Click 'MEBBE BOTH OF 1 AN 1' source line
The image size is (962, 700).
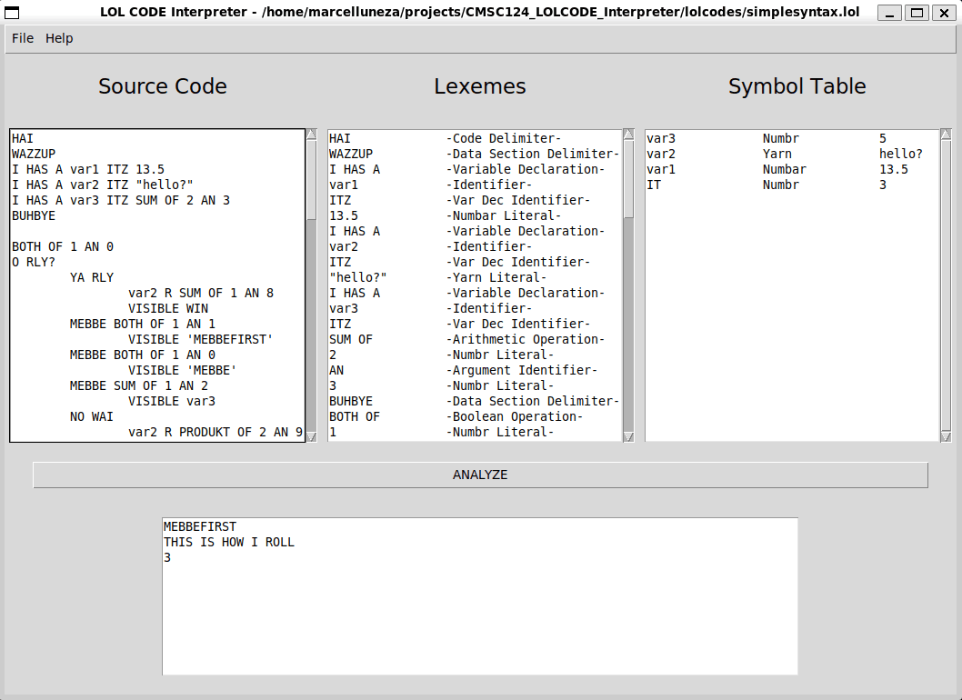pos(143,324)
